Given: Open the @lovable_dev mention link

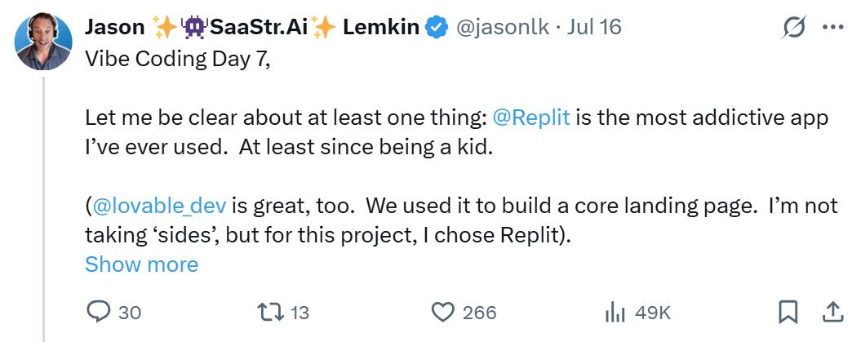Looking at the screenshot, I should pos(160,206).
